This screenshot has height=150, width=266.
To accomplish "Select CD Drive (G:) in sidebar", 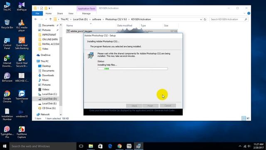I will [49, 108].
